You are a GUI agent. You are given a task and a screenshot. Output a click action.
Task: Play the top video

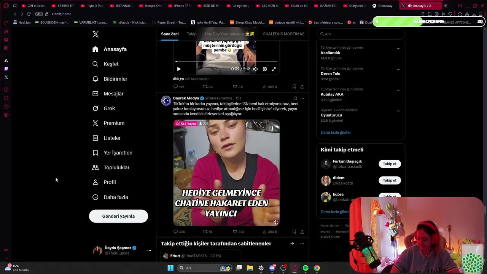[179, 69]
